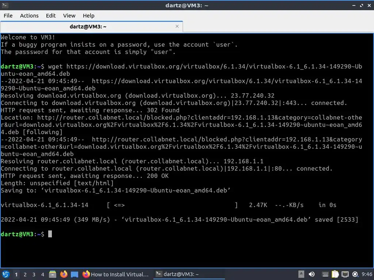Click the network status tray icon
Viewport: 374px width, 280px height.
tap(345, 274)
